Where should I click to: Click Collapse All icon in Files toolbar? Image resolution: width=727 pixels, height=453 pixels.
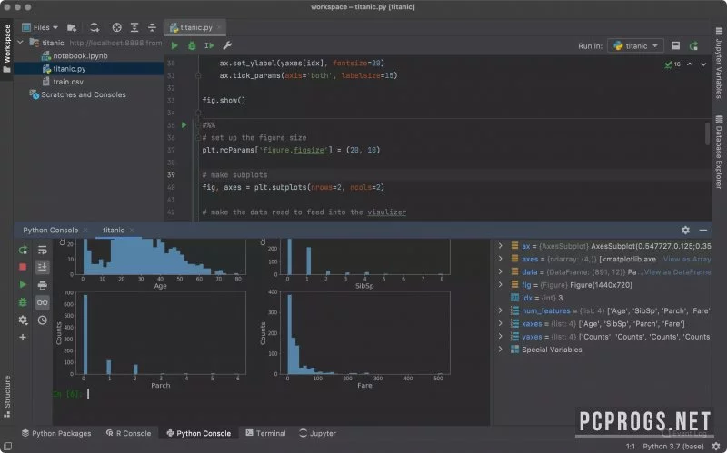click(152, 28)
